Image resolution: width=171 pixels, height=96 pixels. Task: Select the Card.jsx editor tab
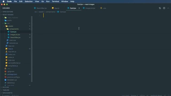(x=73, y=8)
